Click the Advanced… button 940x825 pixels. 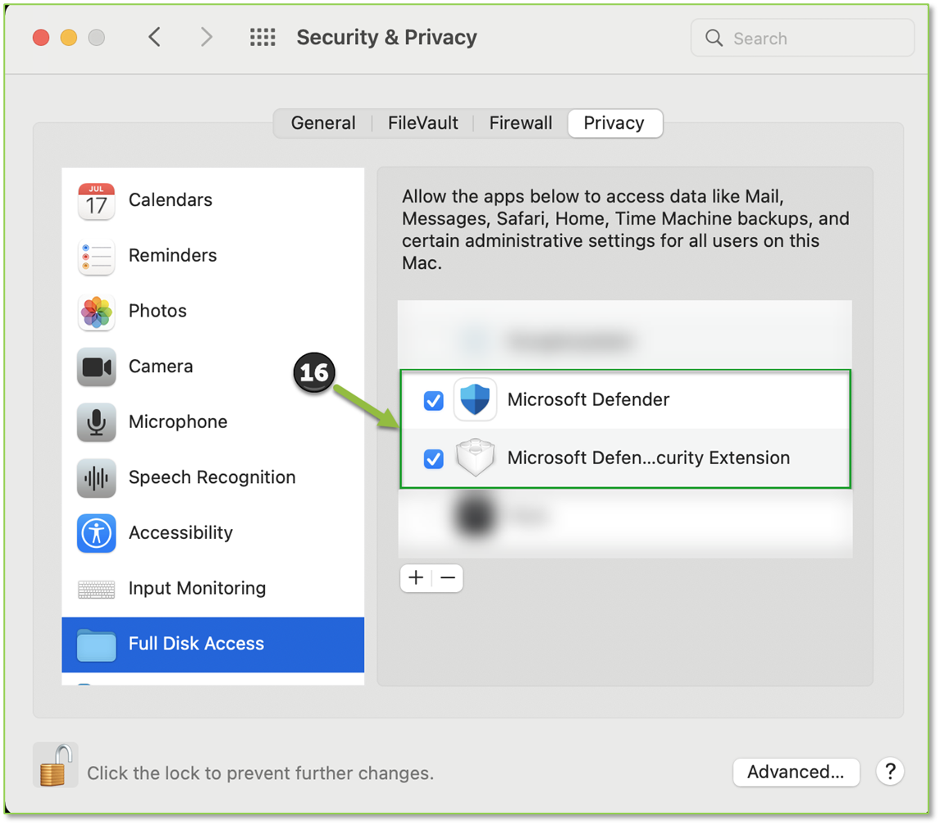tap(796, 772)
